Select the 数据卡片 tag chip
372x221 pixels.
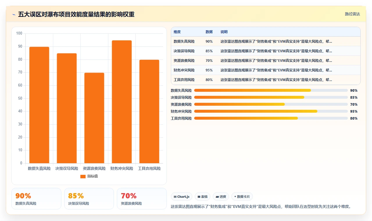[x=242, y=197]
